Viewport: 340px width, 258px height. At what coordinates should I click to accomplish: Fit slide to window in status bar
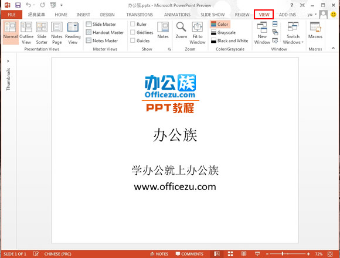coord(330,254)
